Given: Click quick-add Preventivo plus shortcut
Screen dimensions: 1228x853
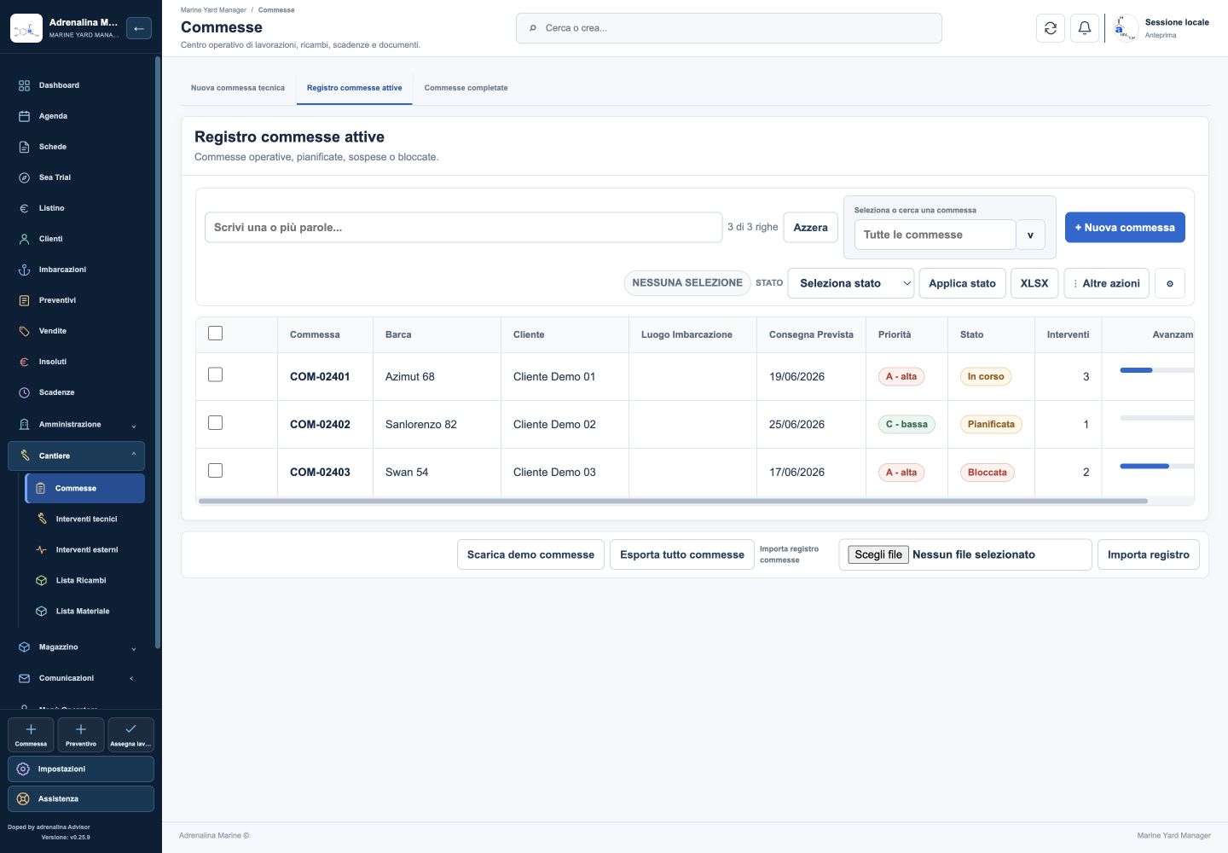Looking at the screenshot, I should click(x=81, y=734).
